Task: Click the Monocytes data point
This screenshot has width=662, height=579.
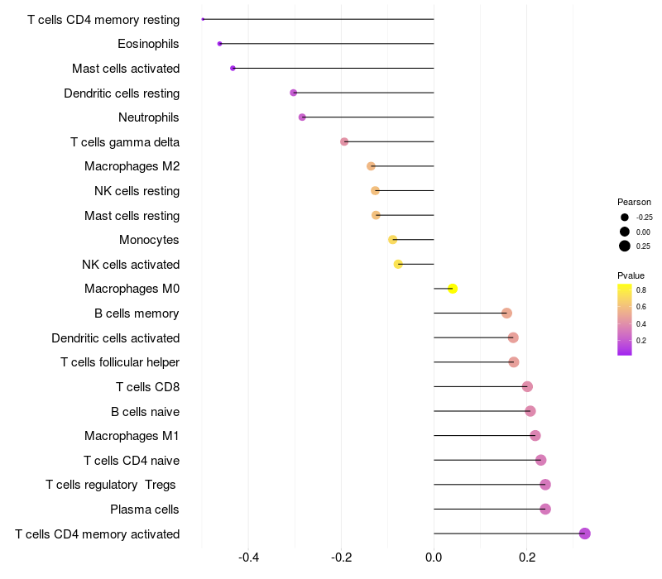Action: coord(393,240)
